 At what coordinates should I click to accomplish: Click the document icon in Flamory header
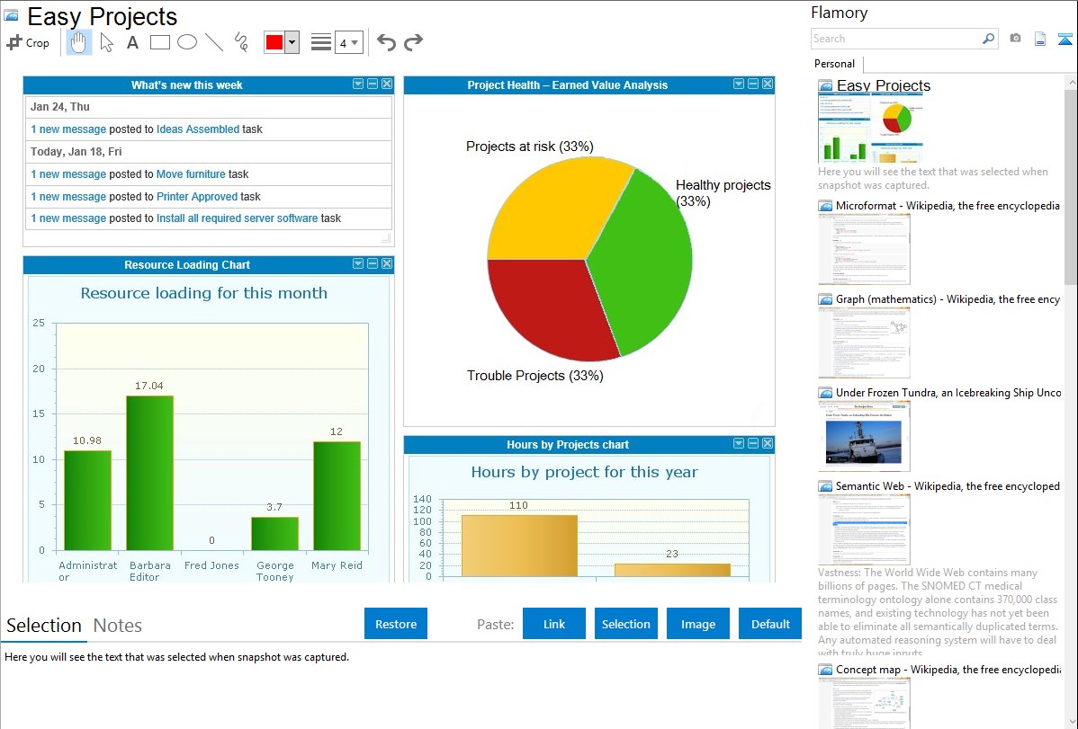1040,39
